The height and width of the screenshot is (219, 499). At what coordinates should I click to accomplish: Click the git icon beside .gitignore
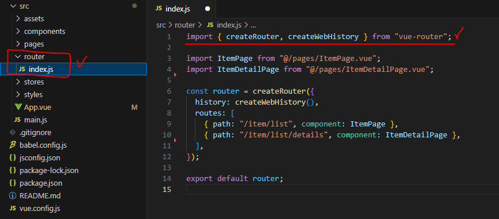13,132
